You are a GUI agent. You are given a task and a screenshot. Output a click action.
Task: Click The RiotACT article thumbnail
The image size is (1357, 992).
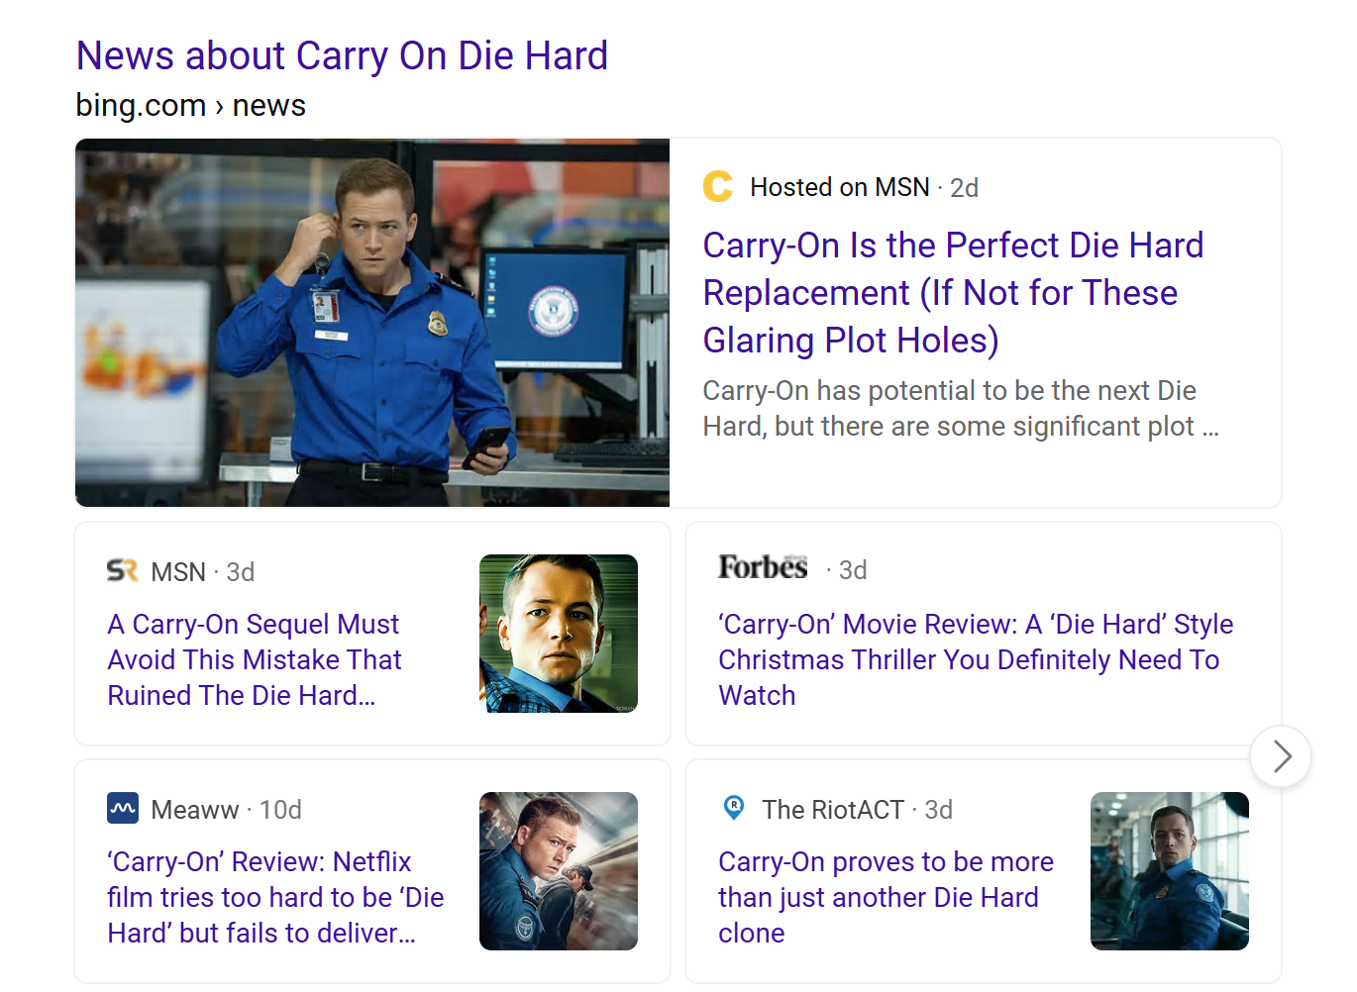(1169, 871)
